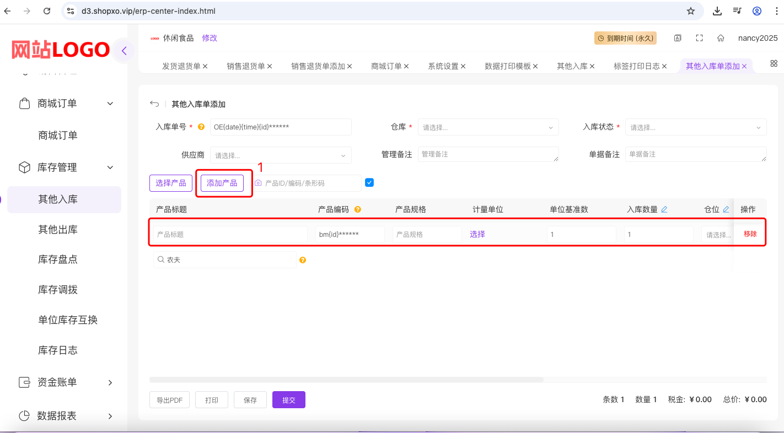
Task: Open the 入库状态 dropdown
Action: (x=696, y=127)
